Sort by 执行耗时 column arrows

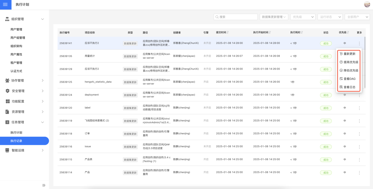pos(302,32)
